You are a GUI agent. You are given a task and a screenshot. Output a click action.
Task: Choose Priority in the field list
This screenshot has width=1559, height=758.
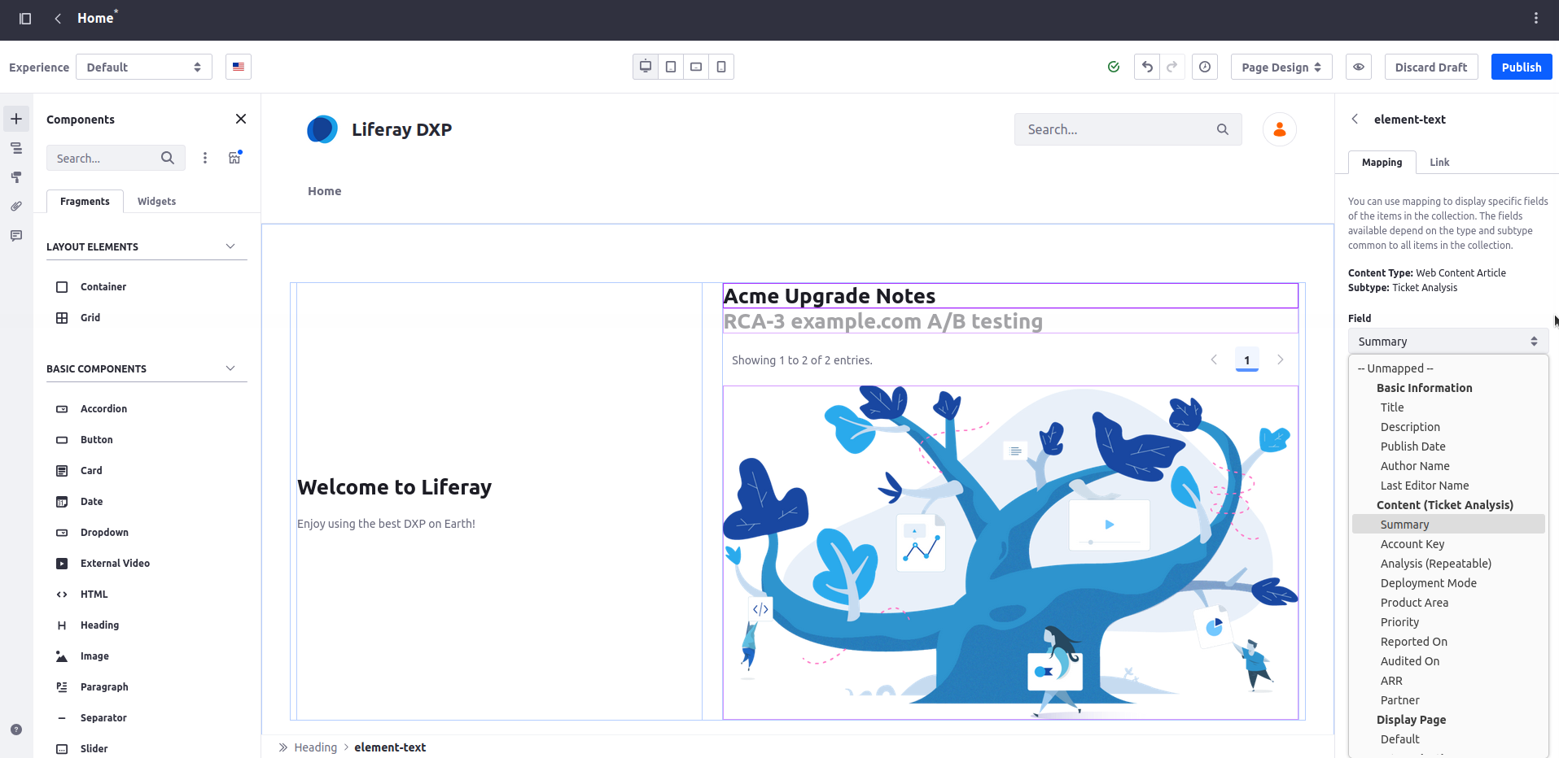[1399, 622]
